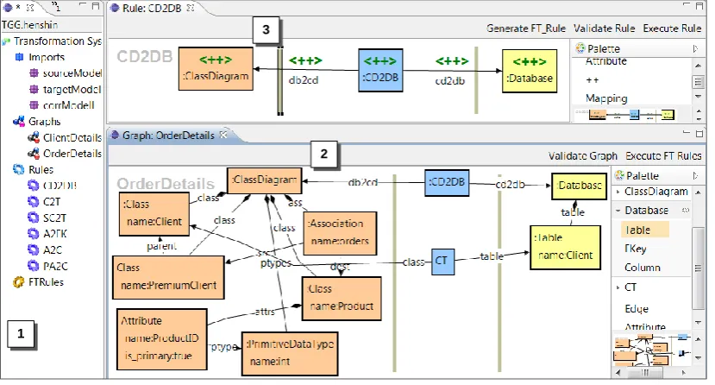Select the blue CT correspondence node
Viewport: 715px width, 385px height.
pos(442,262)
